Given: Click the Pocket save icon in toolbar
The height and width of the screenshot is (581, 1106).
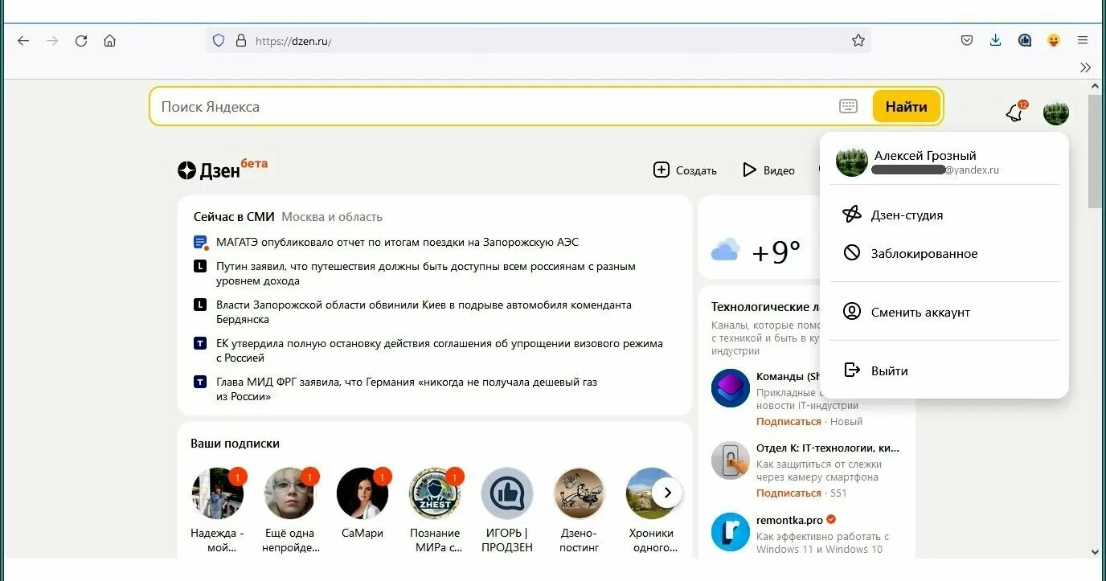Looking at the screenshot, I should pos(967,40).
